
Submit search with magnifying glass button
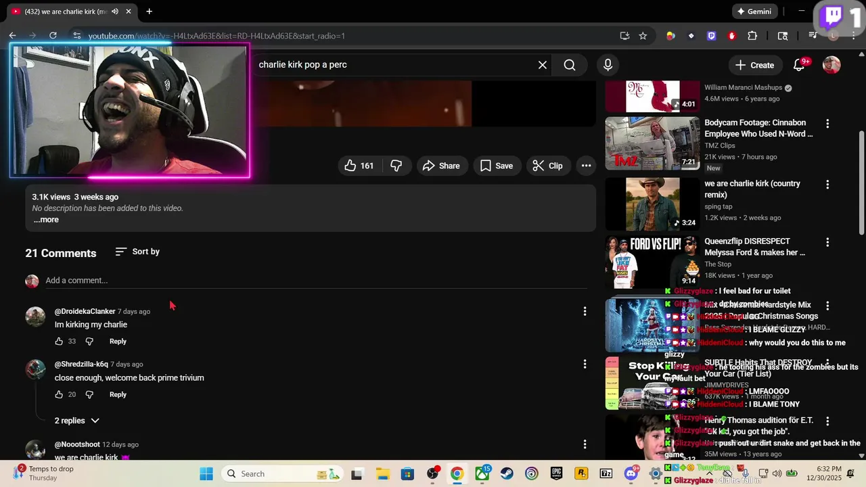coord(570,65)
